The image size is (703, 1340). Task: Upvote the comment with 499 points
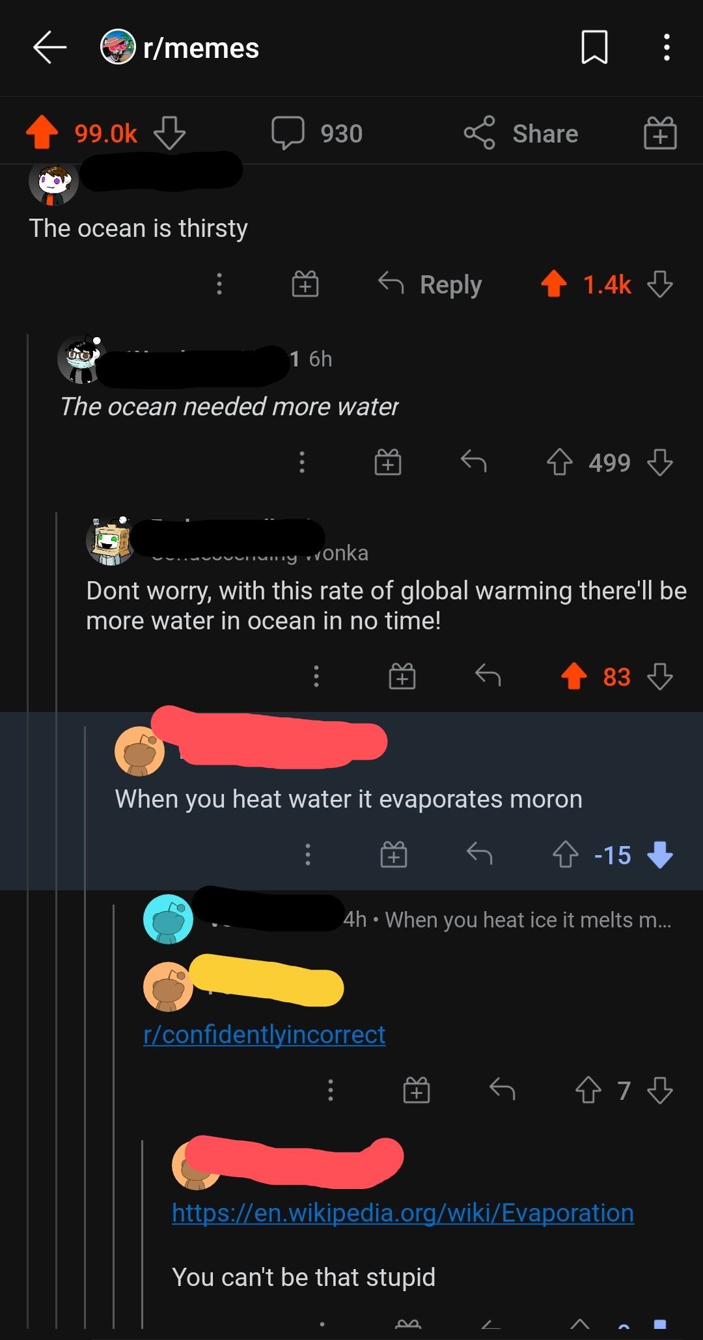point(559,463)
